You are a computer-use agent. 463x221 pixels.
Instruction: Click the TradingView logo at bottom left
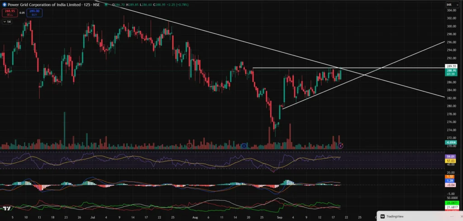tap(7, 209)
